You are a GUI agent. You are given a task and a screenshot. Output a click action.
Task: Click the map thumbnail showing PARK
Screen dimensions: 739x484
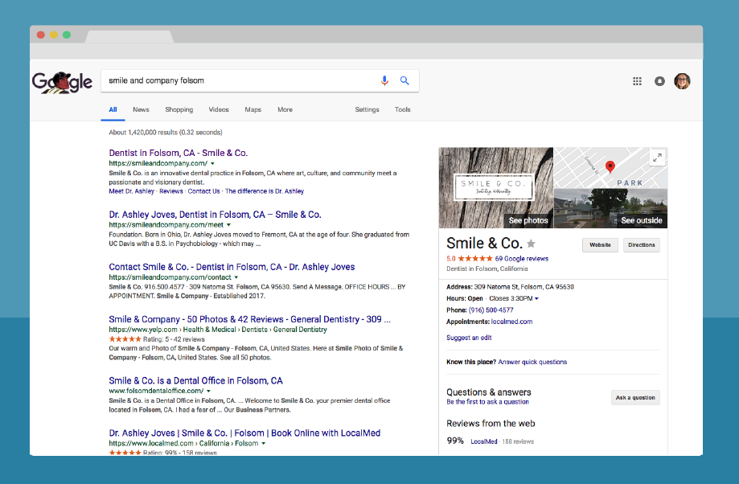[611, 168]
